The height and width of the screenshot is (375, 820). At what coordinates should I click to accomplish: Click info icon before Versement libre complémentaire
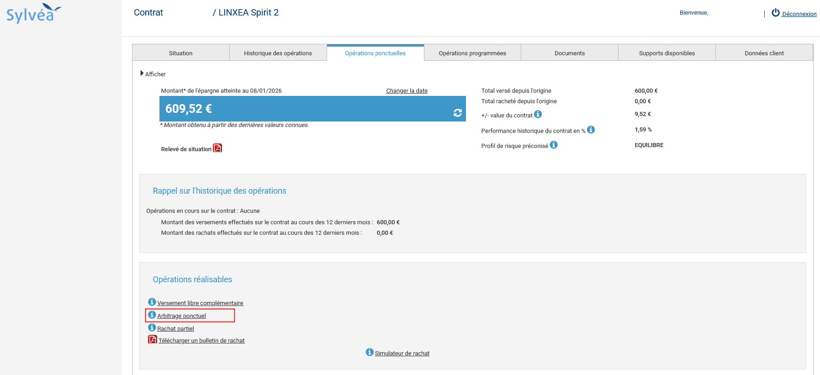152,302
